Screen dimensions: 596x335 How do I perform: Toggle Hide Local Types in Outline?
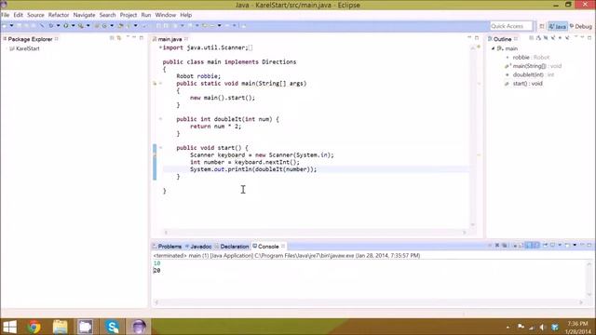click(567, 38)
